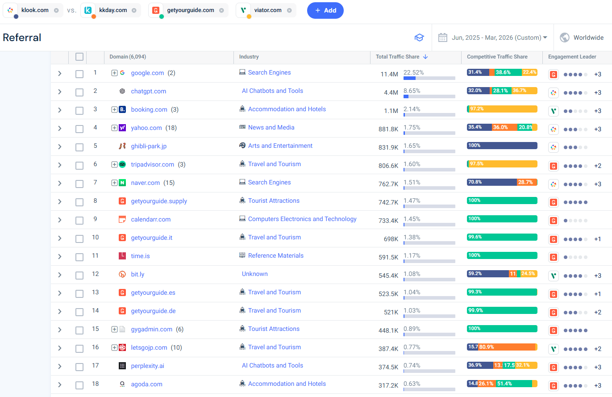Viewport: 612px width, 397px height.
Task: Click the klook.com logo icon in header
Action: click(x=10, y=10)
